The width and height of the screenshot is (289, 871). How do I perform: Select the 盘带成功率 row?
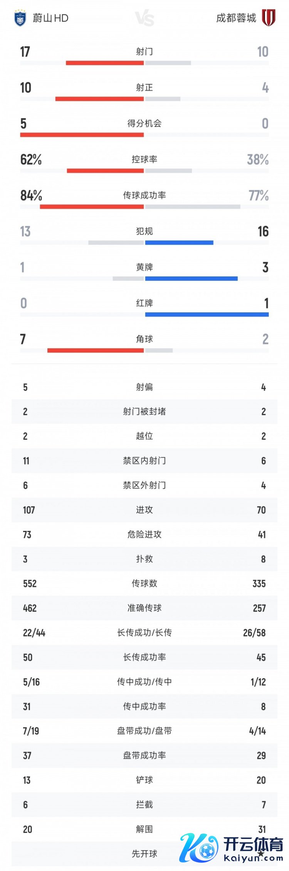pos(144,755)
